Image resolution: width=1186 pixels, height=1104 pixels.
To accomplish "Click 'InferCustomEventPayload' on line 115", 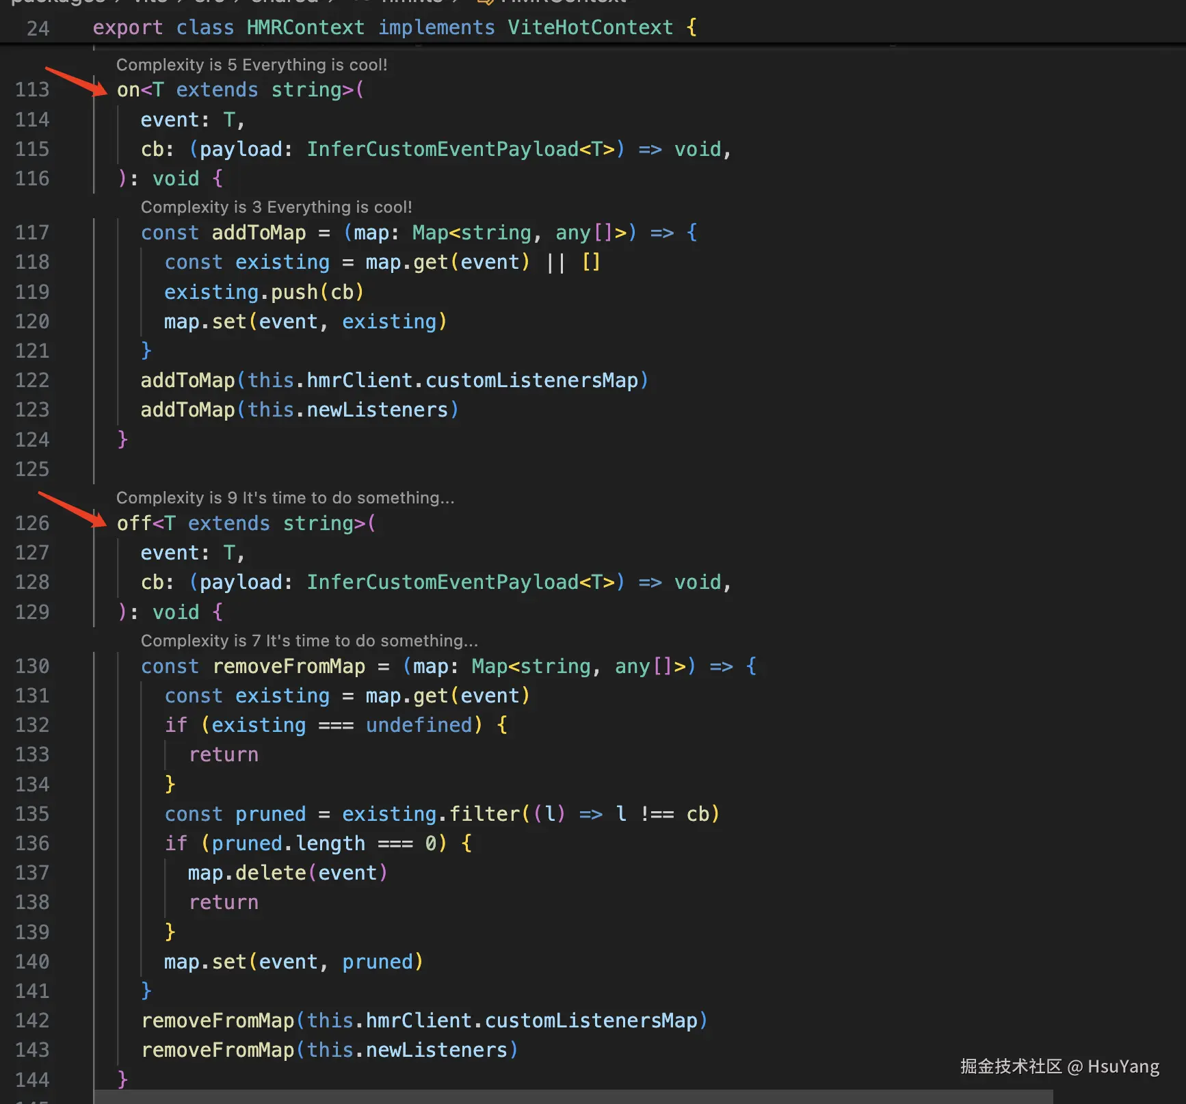I will [443, 150].
